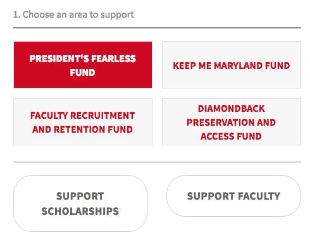Screen dimensions: 310x242
Task: Deselect the currently selected Fearless Fund
Action: [x=83, y=64]
